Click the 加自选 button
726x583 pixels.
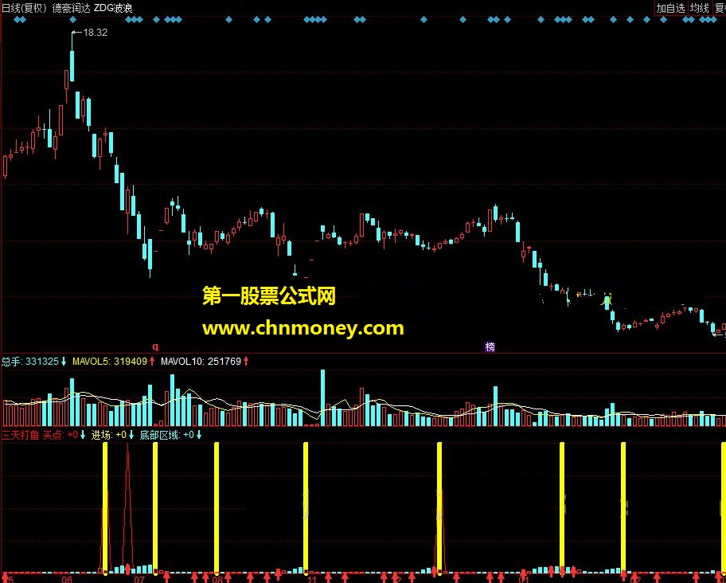[x=670, y=8]
